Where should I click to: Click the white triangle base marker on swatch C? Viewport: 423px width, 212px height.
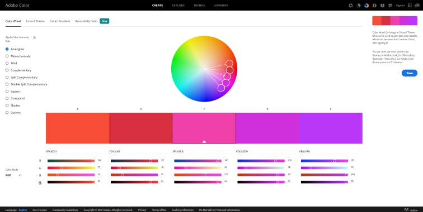point(204,142)
